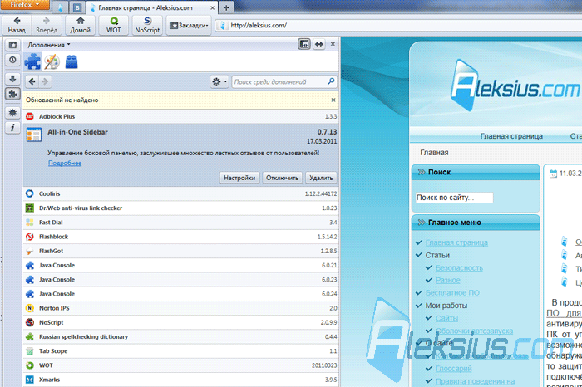This screenshot has height=387, width=582.
Task: Open the WOT toolbar button
Action: (x=114, y=25)
